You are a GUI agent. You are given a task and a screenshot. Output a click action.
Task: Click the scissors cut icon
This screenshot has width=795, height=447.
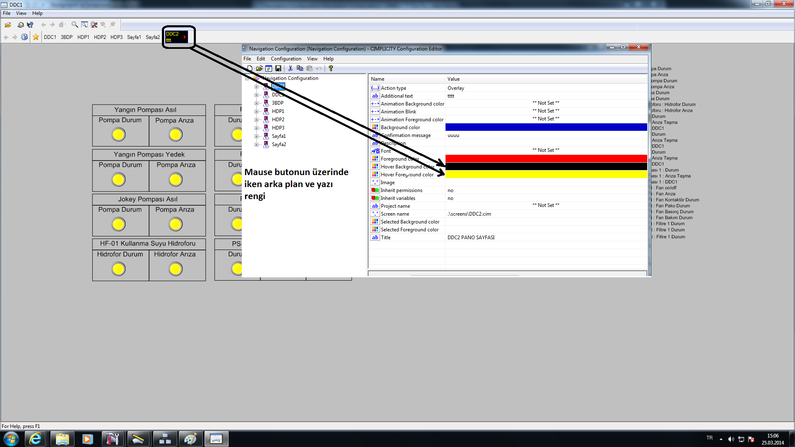point(290,68)
